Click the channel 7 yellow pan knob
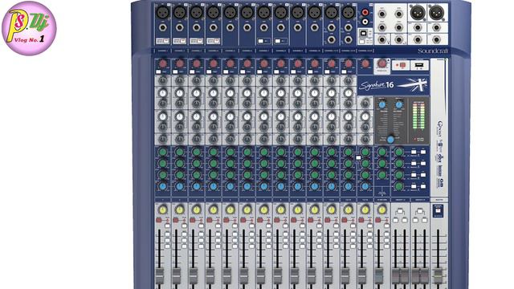The height and width of the screenshot is (289, 514). [x=264, y=210]
